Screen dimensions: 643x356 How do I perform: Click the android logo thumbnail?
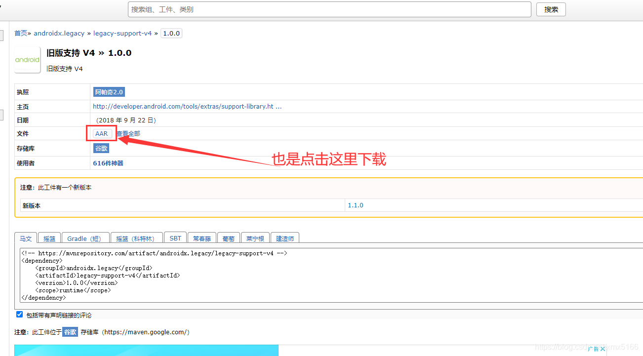tap(28, 60)
